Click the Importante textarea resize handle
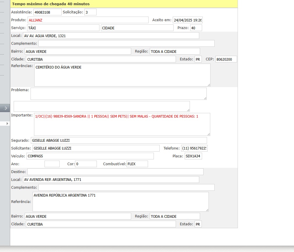The width and height of the screenshot is (294, 252). tap(208, 134)
